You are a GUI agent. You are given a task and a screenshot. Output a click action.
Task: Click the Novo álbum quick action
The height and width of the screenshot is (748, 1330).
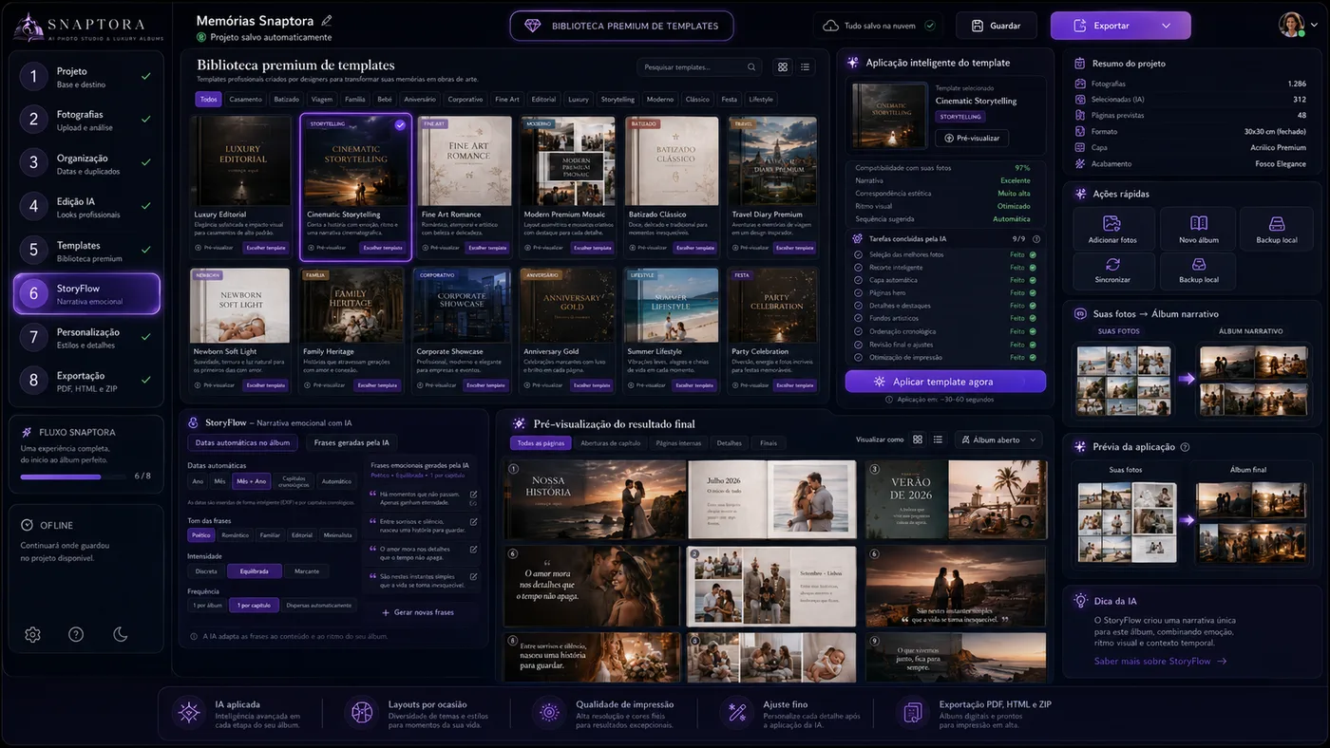point(1199,229)
